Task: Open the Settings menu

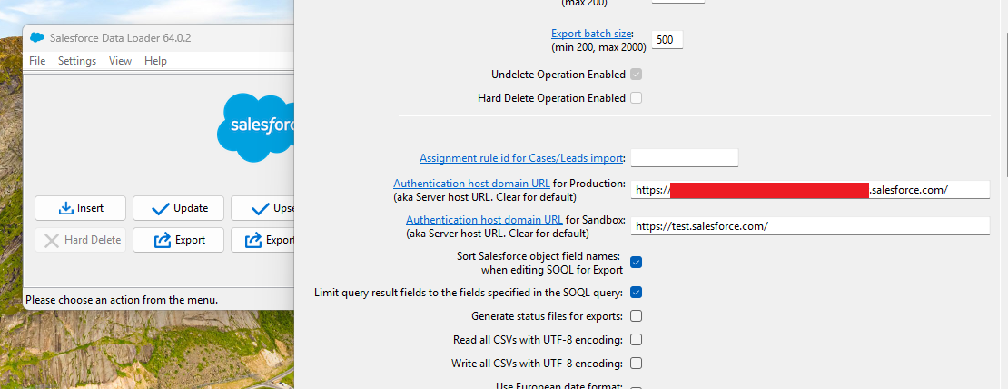Action: tap(77, 60)
